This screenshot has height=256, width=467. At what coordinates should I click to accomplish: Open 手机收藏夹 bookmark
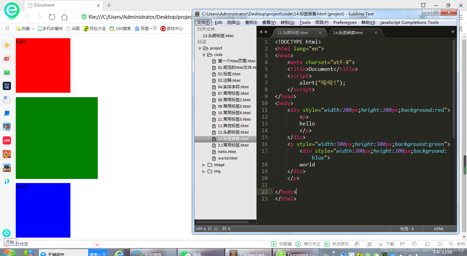(50, 29)
